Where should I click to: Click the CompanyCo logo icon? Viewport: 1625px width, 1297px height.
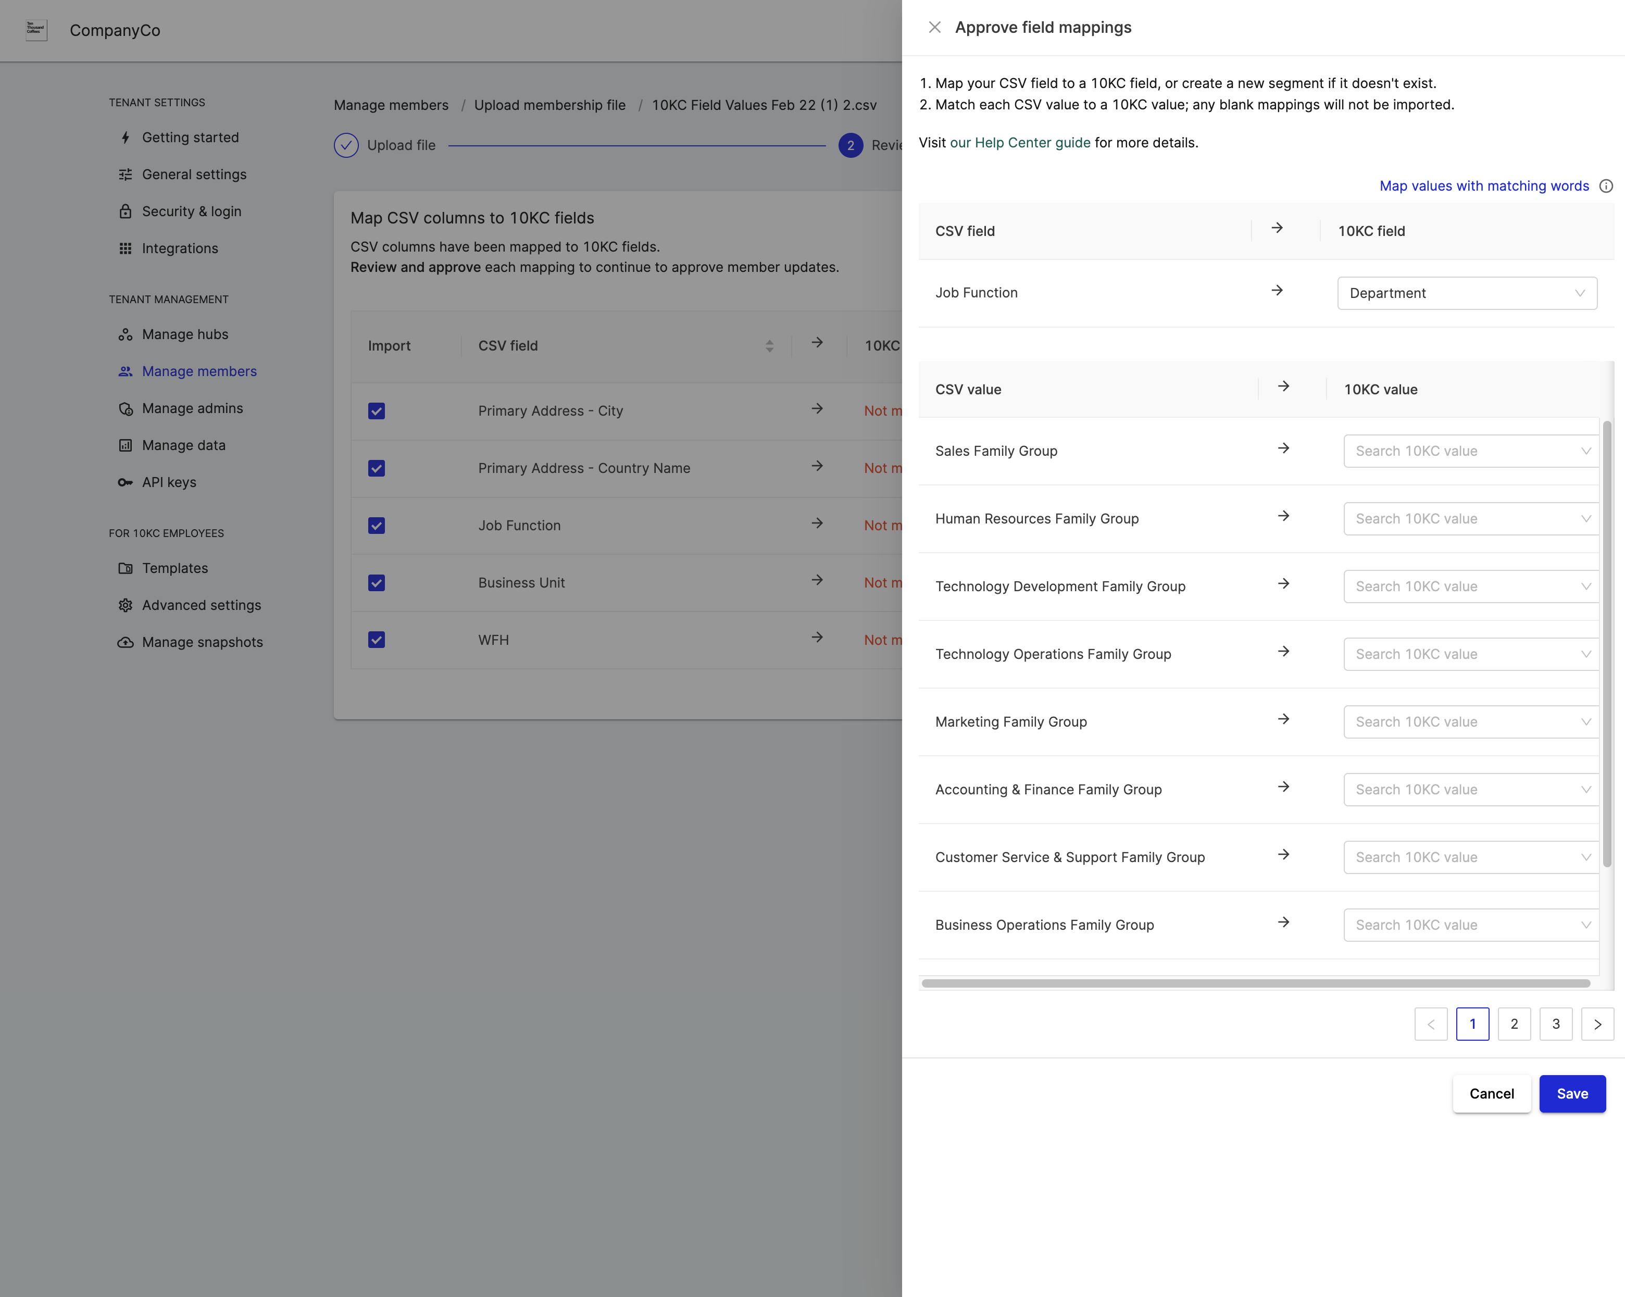(36, 30)
